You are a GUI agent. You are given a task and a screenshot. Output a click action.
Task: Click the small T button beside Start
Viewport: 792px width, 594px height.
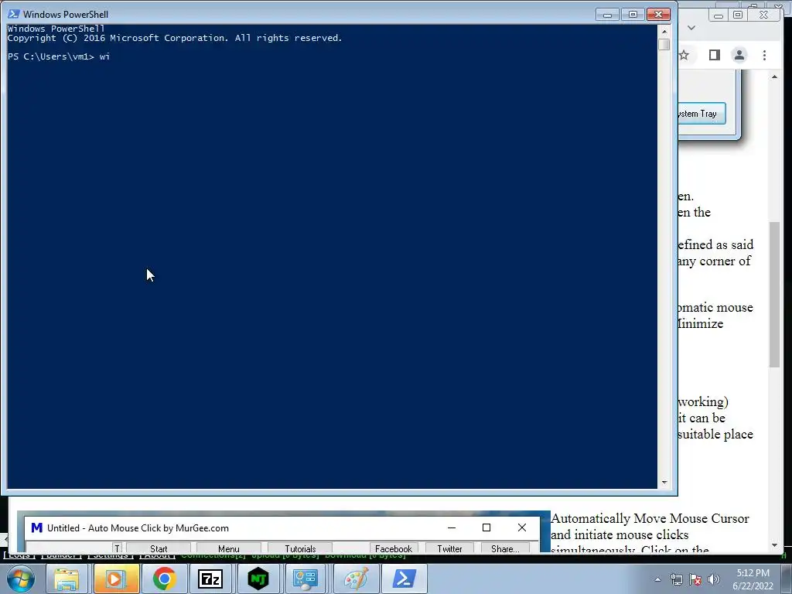(118, 548)
